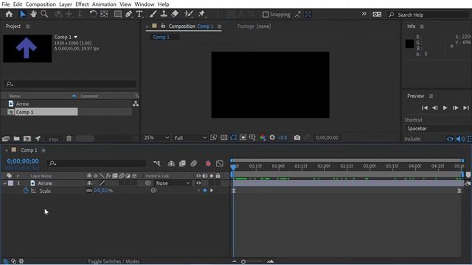The width and height of the screenshot is (472, 265).
Task: Select the Rectangle shape tool
Action: coord(118,14)
